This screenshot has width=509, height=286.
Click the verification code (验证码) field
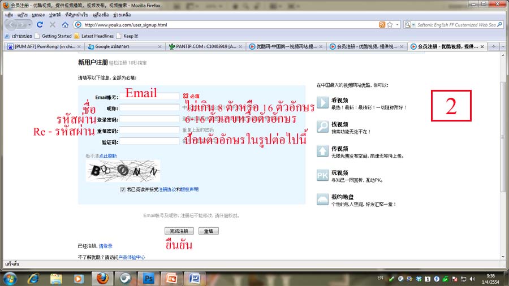(150, 141)
